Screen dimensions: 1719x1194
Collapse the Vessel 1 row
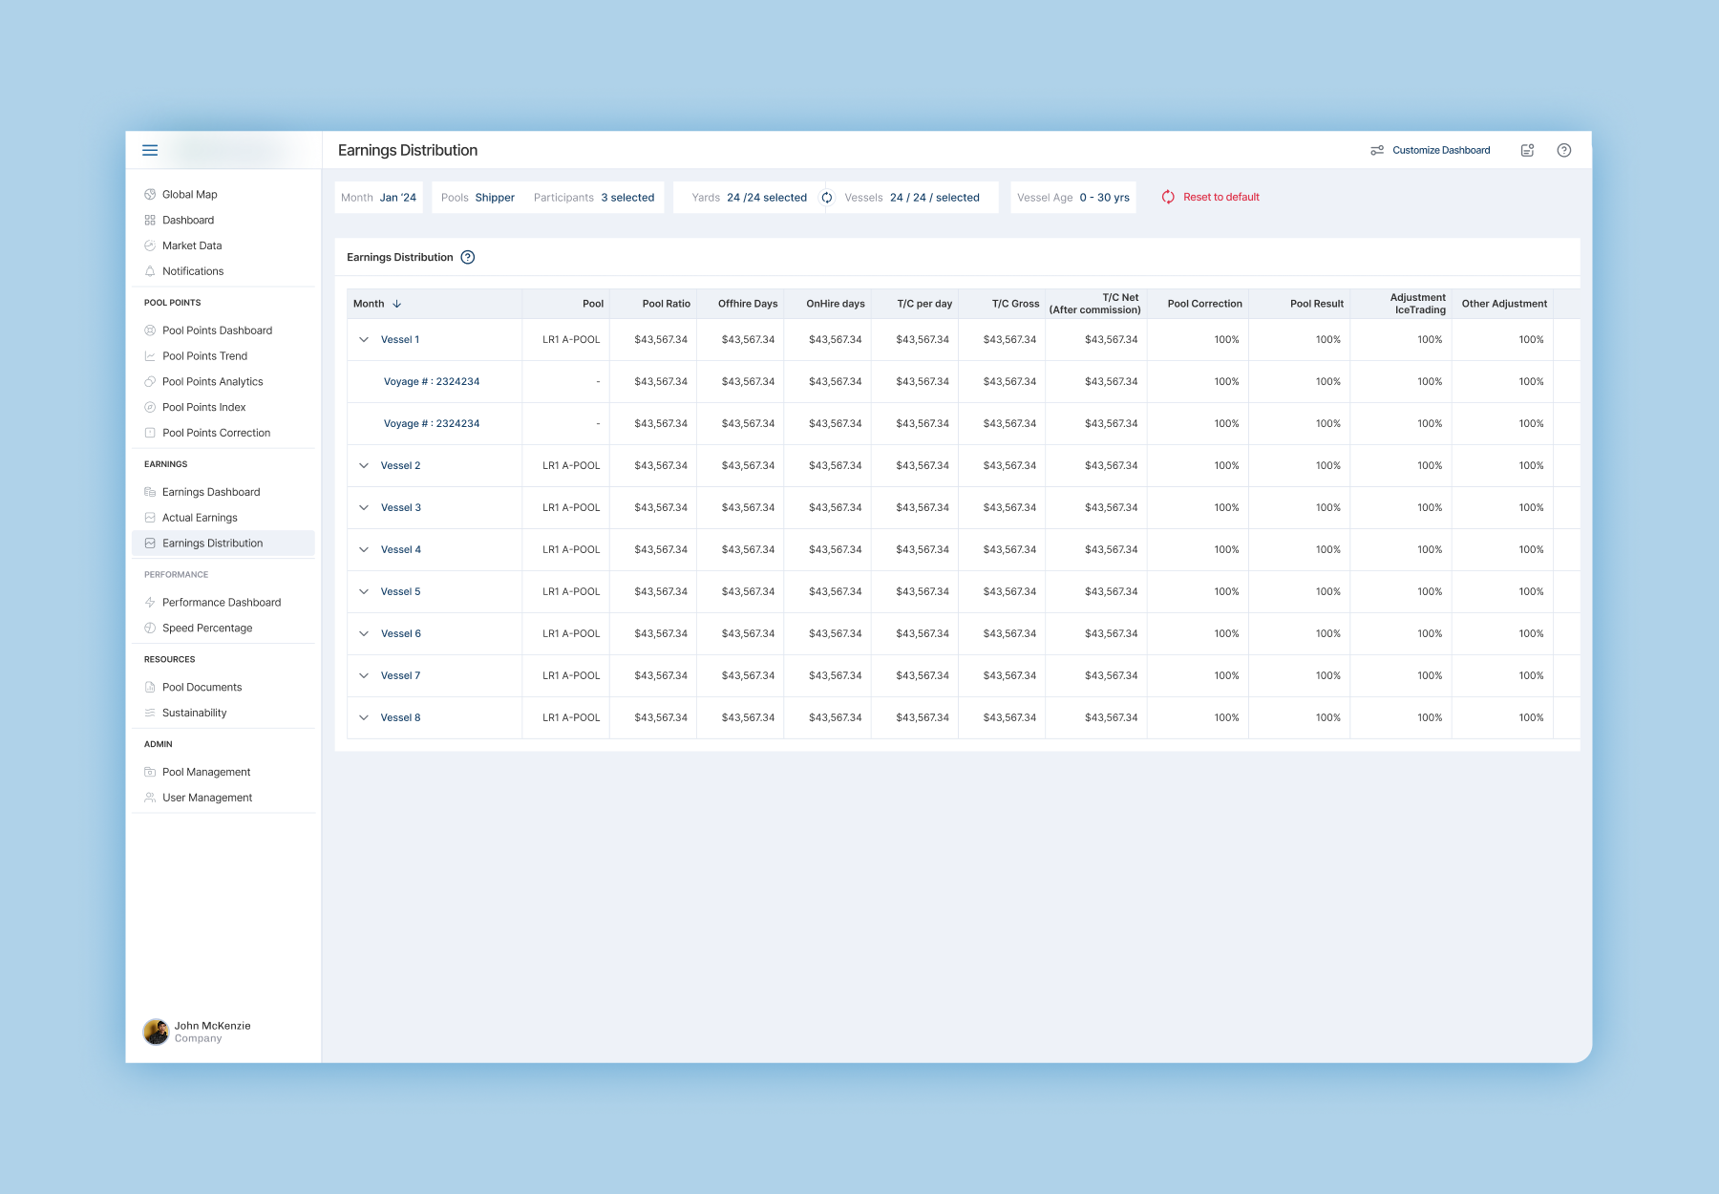click(364, 339)
